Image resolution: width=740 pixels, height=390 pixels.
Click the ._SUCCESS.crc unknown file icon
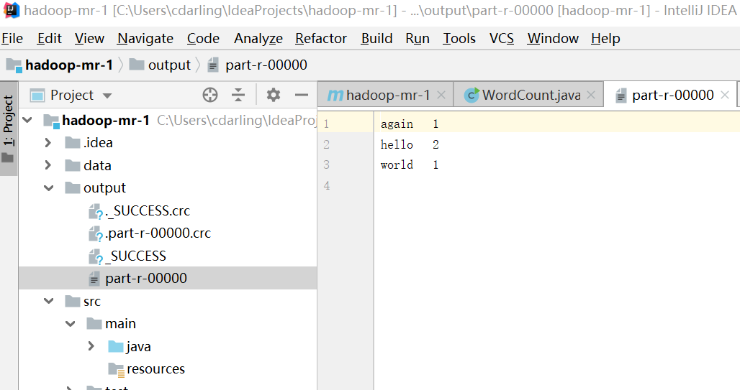(96, 211)
